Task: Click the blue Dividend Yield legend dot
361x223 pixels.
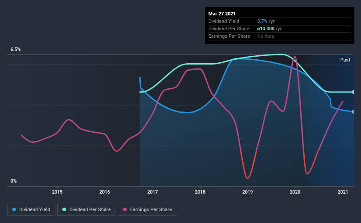Action: pyautogui.click(x=14, y=209)
